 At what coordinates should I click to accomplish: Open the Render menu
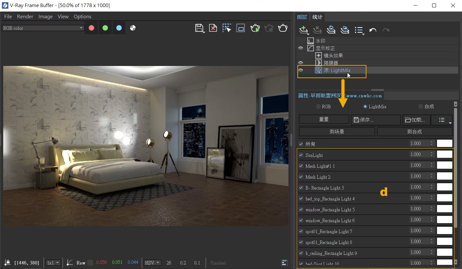pos(25,17)
